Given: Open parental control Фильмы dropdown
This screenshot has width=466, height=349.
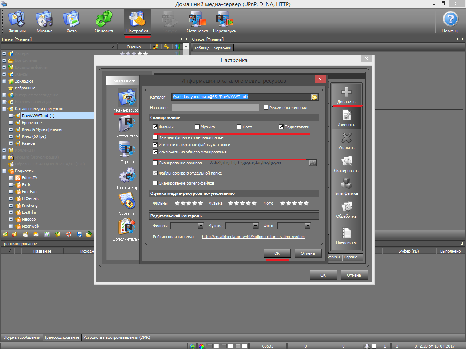Looking at the screenshot, I should coord(201,226).
